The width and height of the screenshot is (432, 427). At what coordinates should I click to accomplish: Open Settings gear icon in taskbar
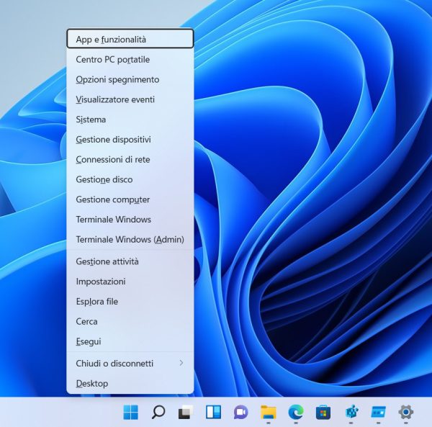406,412
